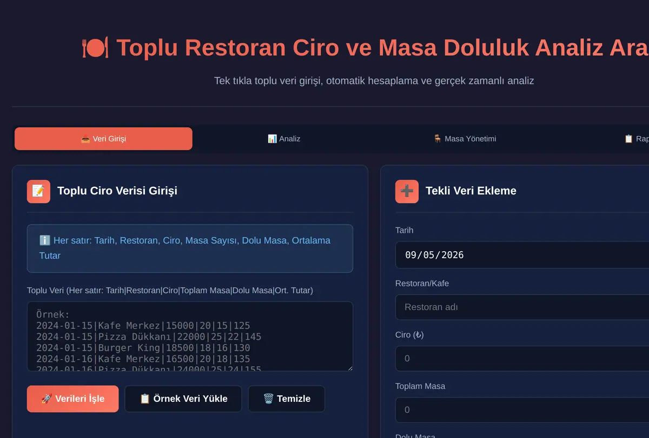Image resolution: width=649 pixels, height=438 pixels.
Task: Open the Veri Girişi tab
Action: pyautogui.click(x=103, y=139)
